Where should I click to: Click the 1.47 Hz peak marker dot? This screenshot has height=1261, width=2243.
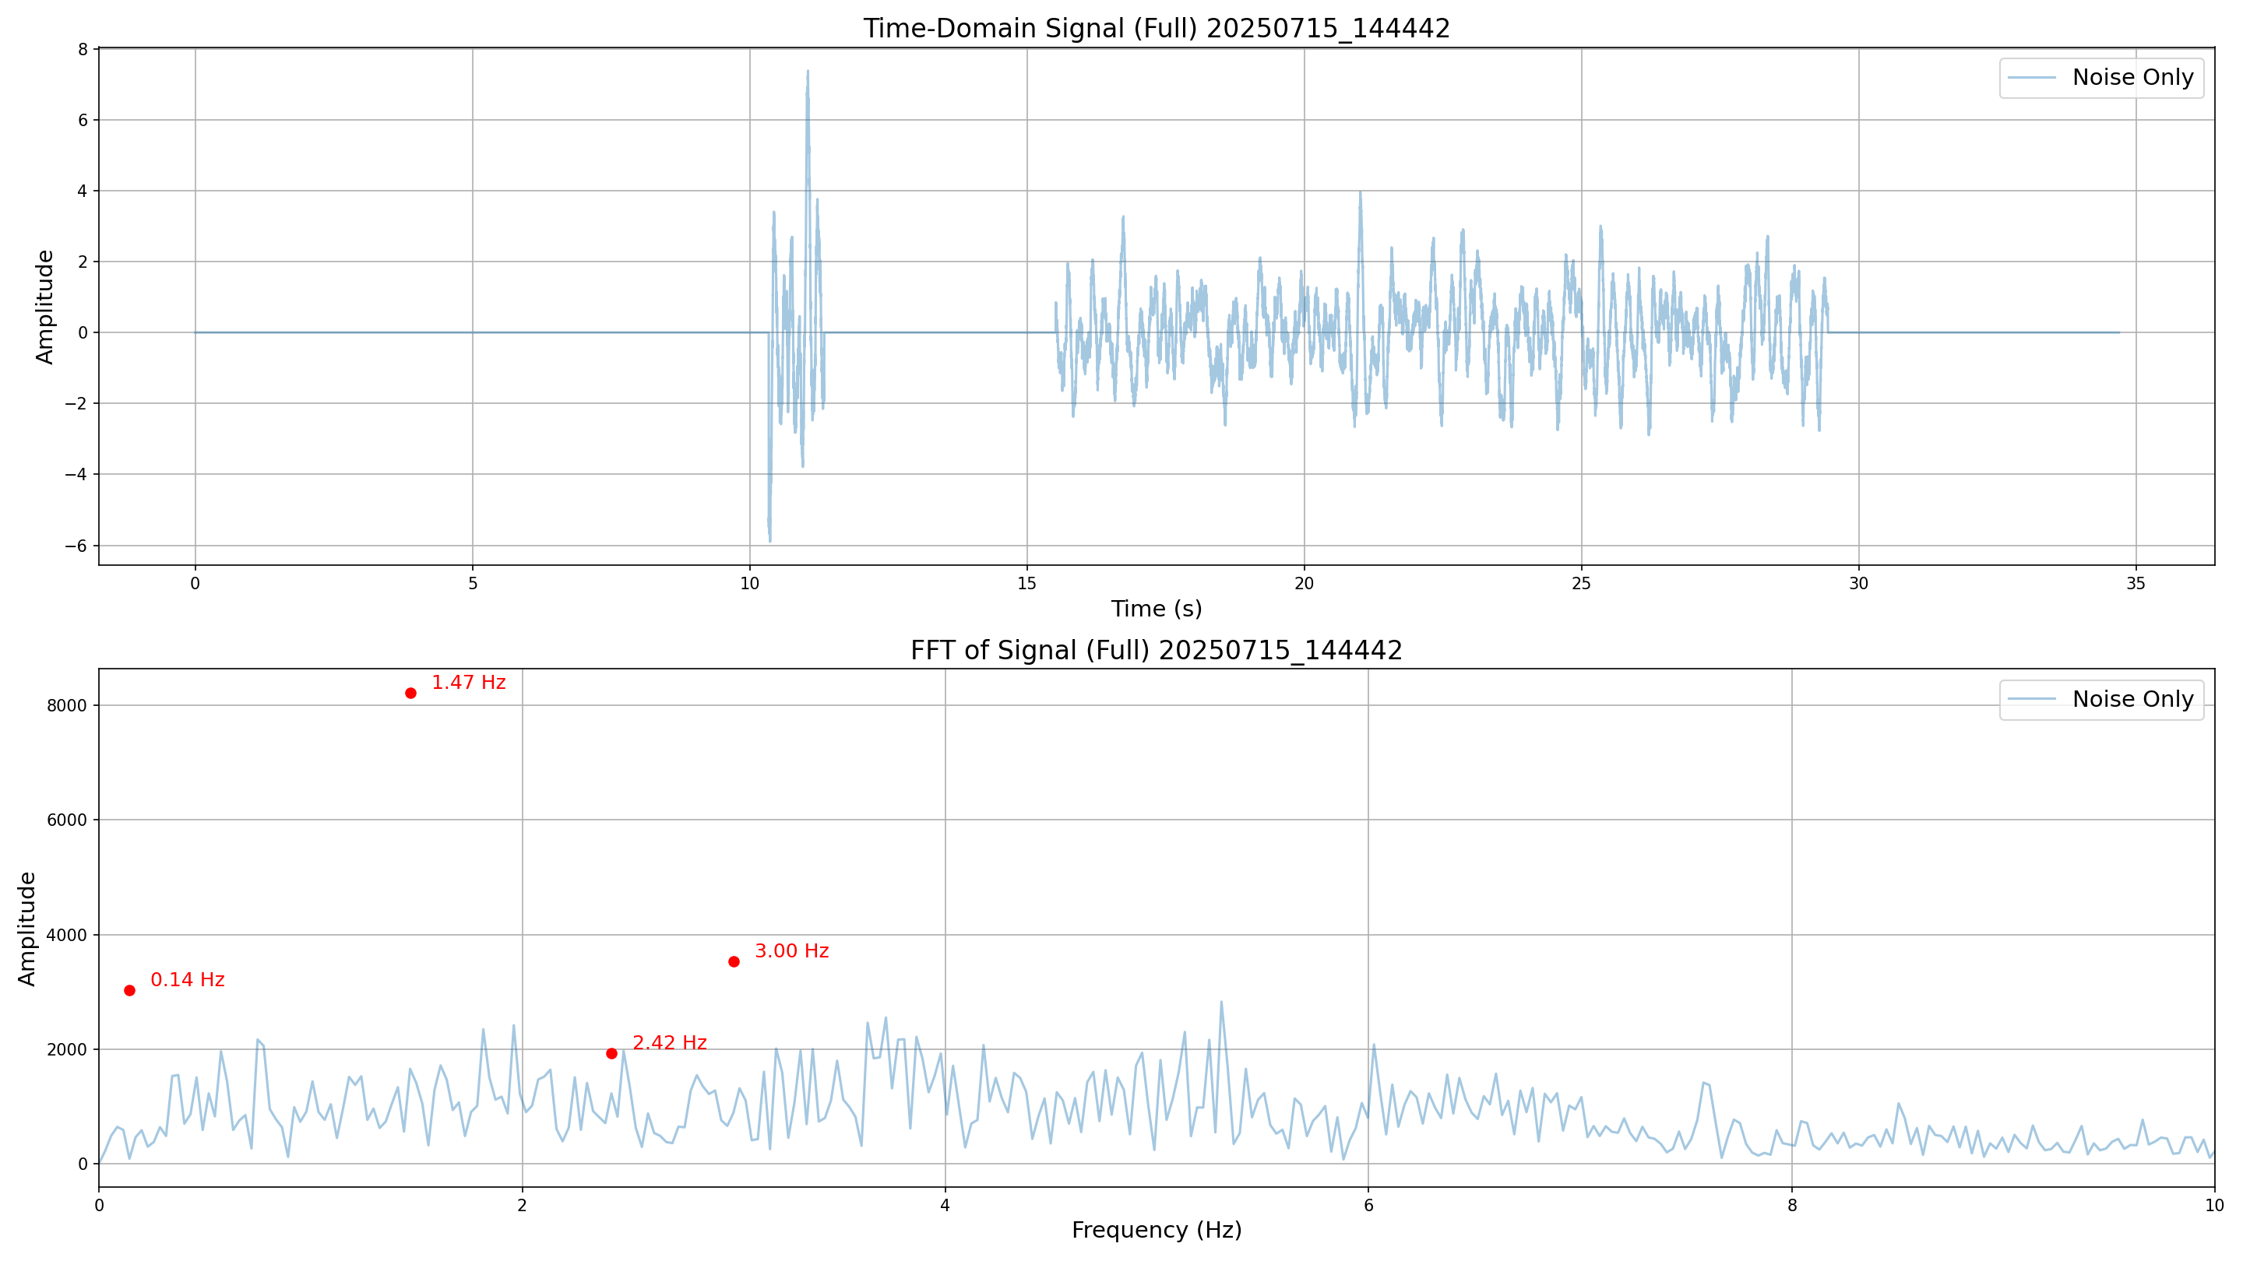410,693
